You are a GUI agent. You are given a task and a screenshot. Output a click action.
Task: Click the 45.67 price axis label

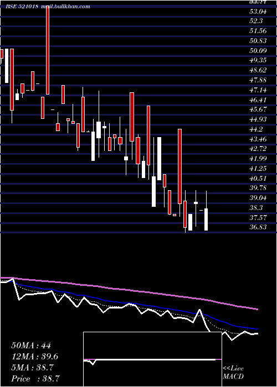click(258, 109)
